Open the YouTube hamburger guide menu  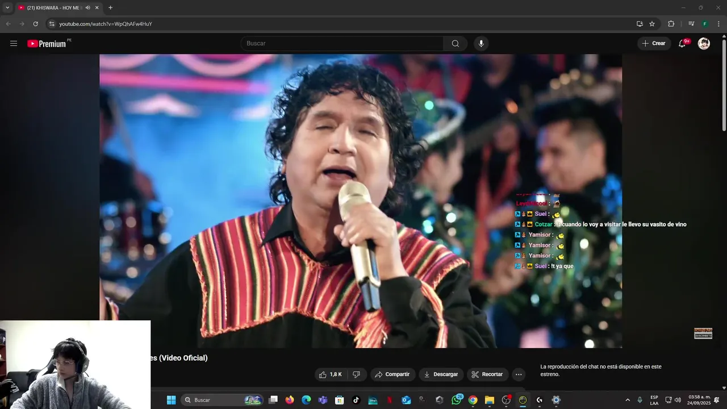(14, 43)
